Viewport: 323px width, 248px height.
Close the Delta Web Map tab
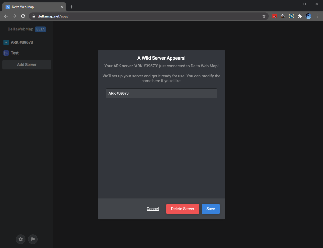pos(62,7)
